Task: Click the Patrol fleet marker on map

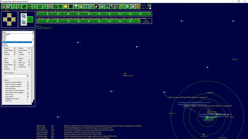Action: 185,106
